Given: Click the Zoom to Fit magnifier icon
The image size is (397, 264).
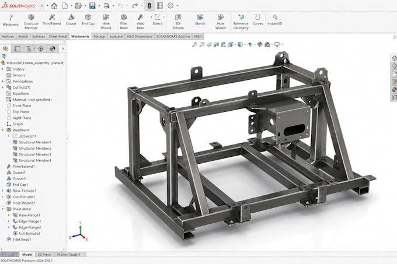Looking at the screenshot, I should pyautogui.click(x=194, y=44).
